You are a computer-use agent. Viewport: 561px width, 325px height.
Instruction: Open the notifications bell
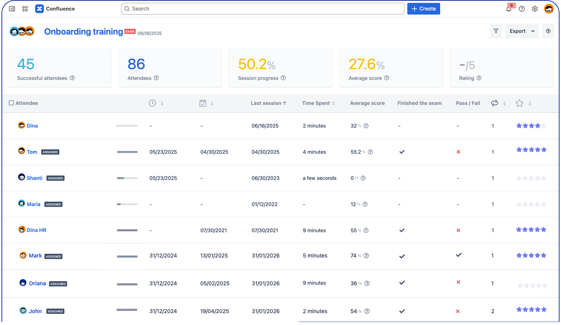point(508,9)
